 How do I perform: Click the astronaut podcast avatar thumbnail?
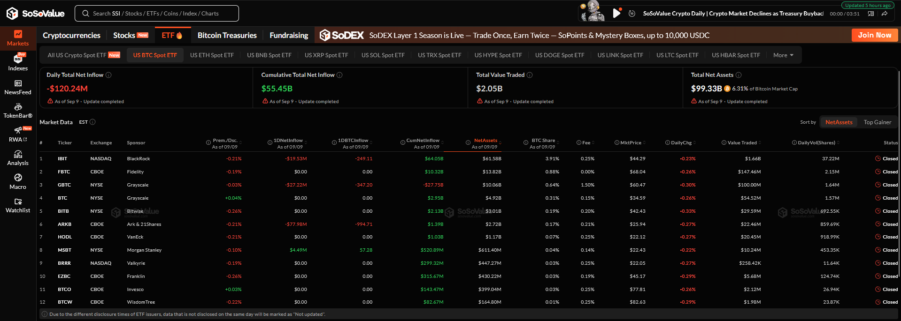[593, 11]
